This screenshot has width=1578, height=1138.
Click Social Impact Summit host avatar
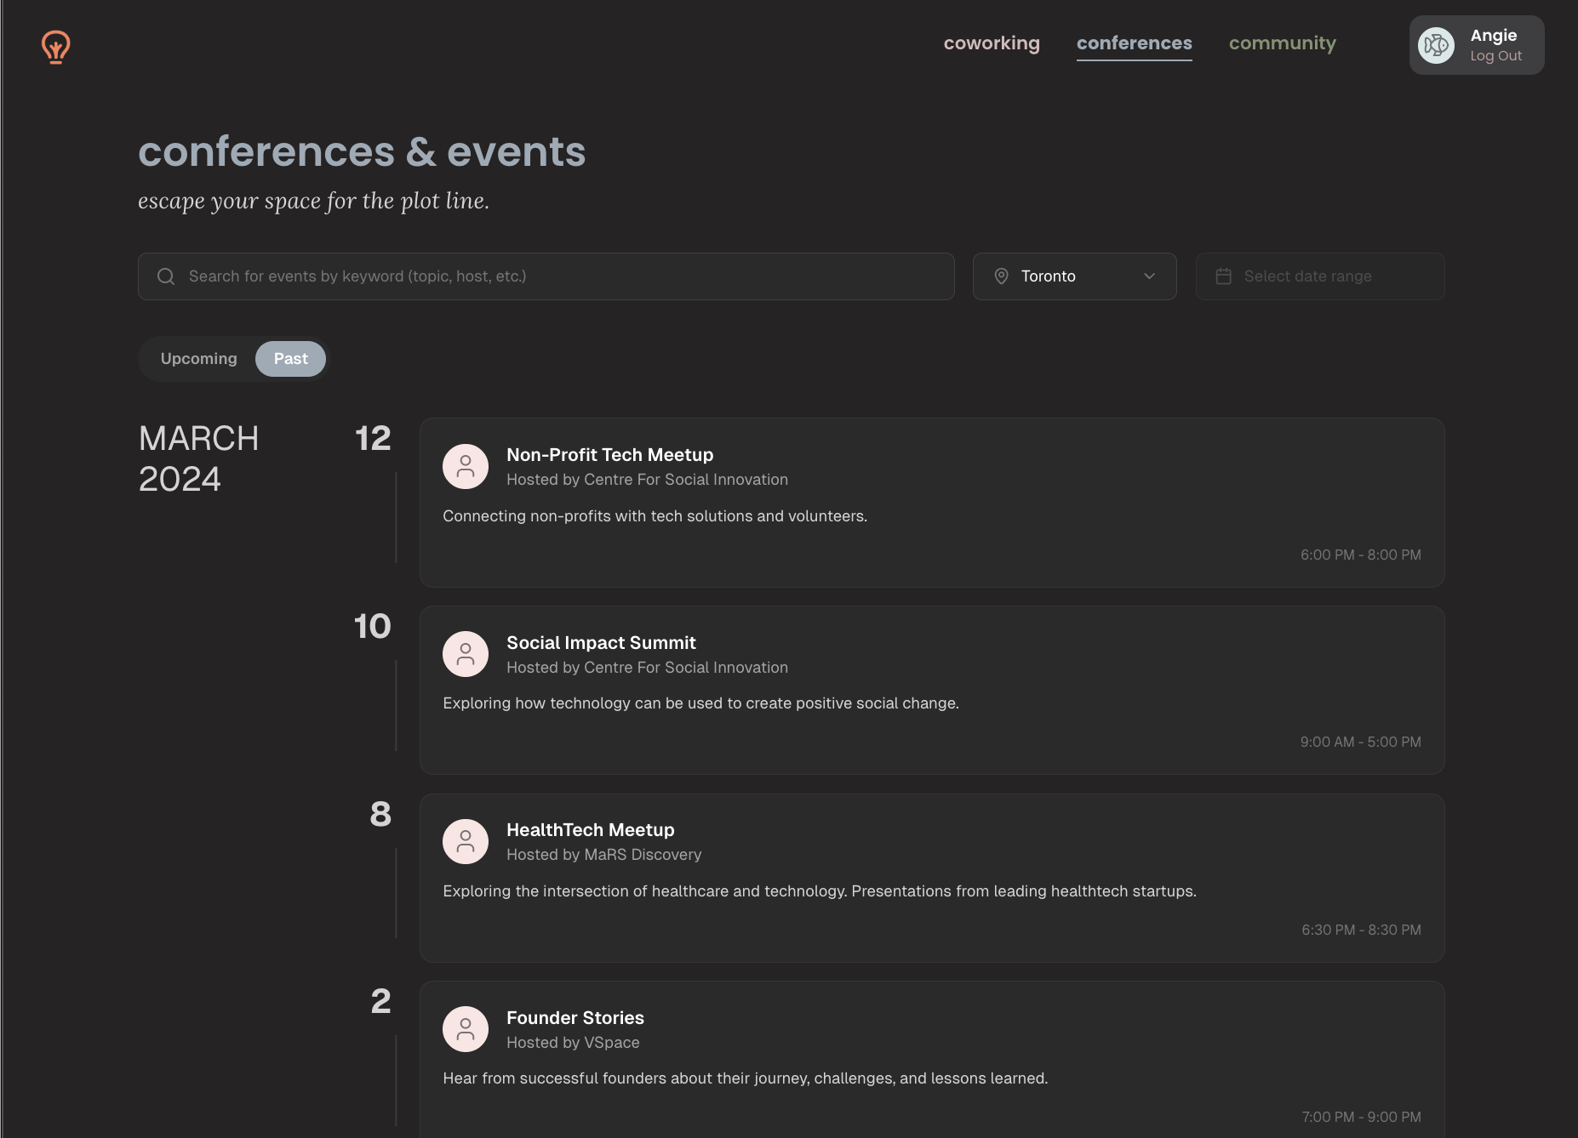[466, 654]
